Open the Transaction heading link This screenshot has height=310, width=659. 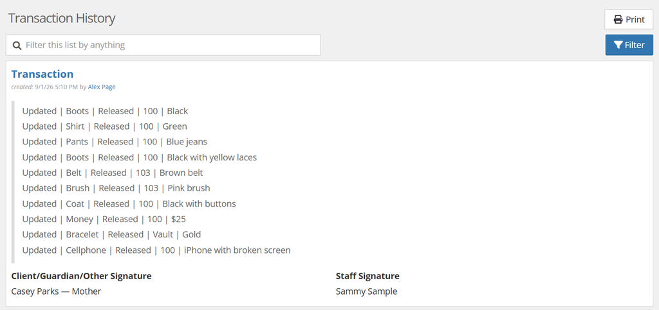point(42,74)
